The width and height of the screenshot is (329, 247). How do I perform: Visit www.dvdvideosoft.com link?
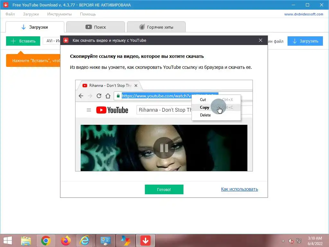click(x=304, y=14)
